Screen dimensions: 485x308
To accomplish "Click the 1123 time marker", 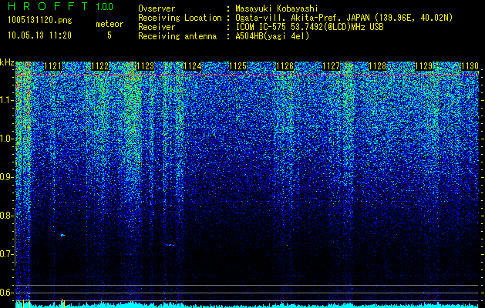I will coord(146,66).
